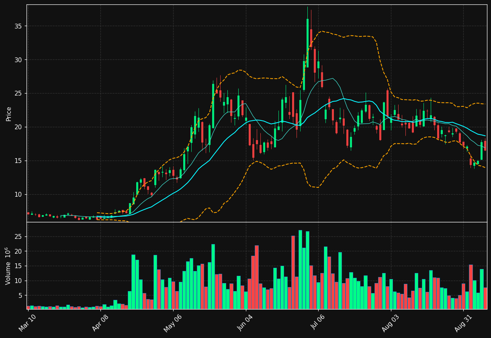Select the 15 tick on the price axis
This screenshot has width=491, height=338.
18,161
